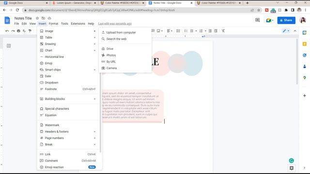Click the increase indent icon
This screenshot has width=310, height=174.
(216, 31)
